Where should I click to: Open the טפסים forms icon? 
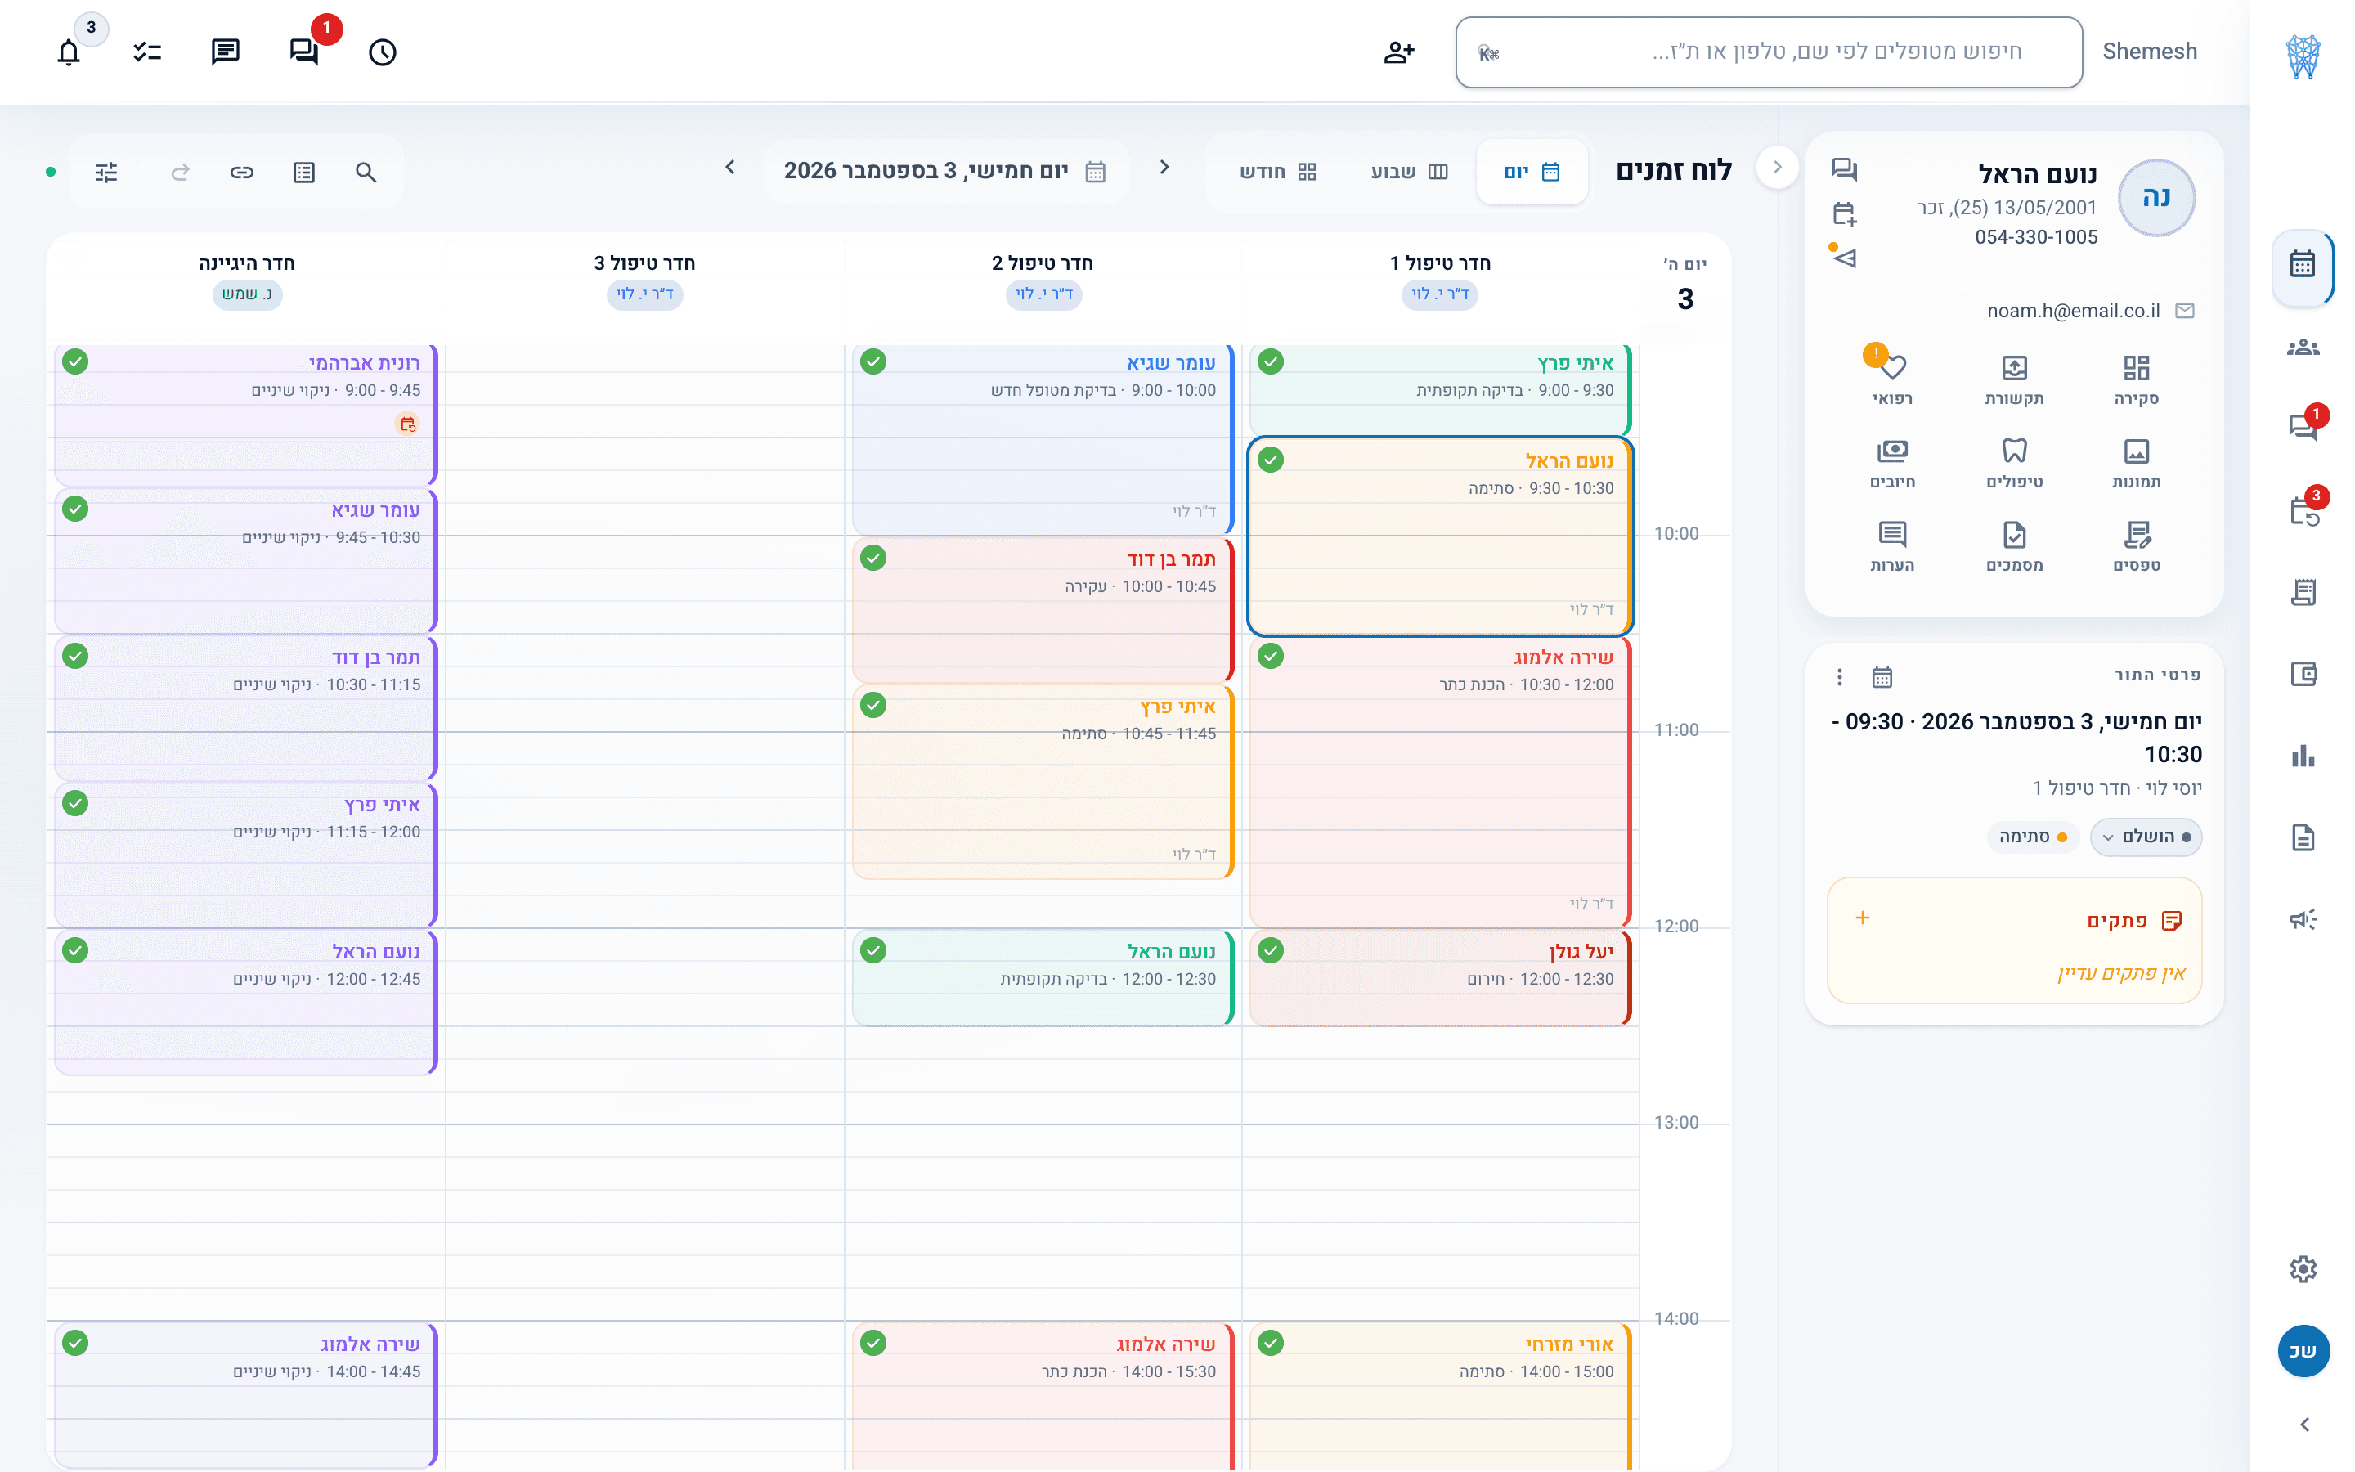(x=2136, y=546)
